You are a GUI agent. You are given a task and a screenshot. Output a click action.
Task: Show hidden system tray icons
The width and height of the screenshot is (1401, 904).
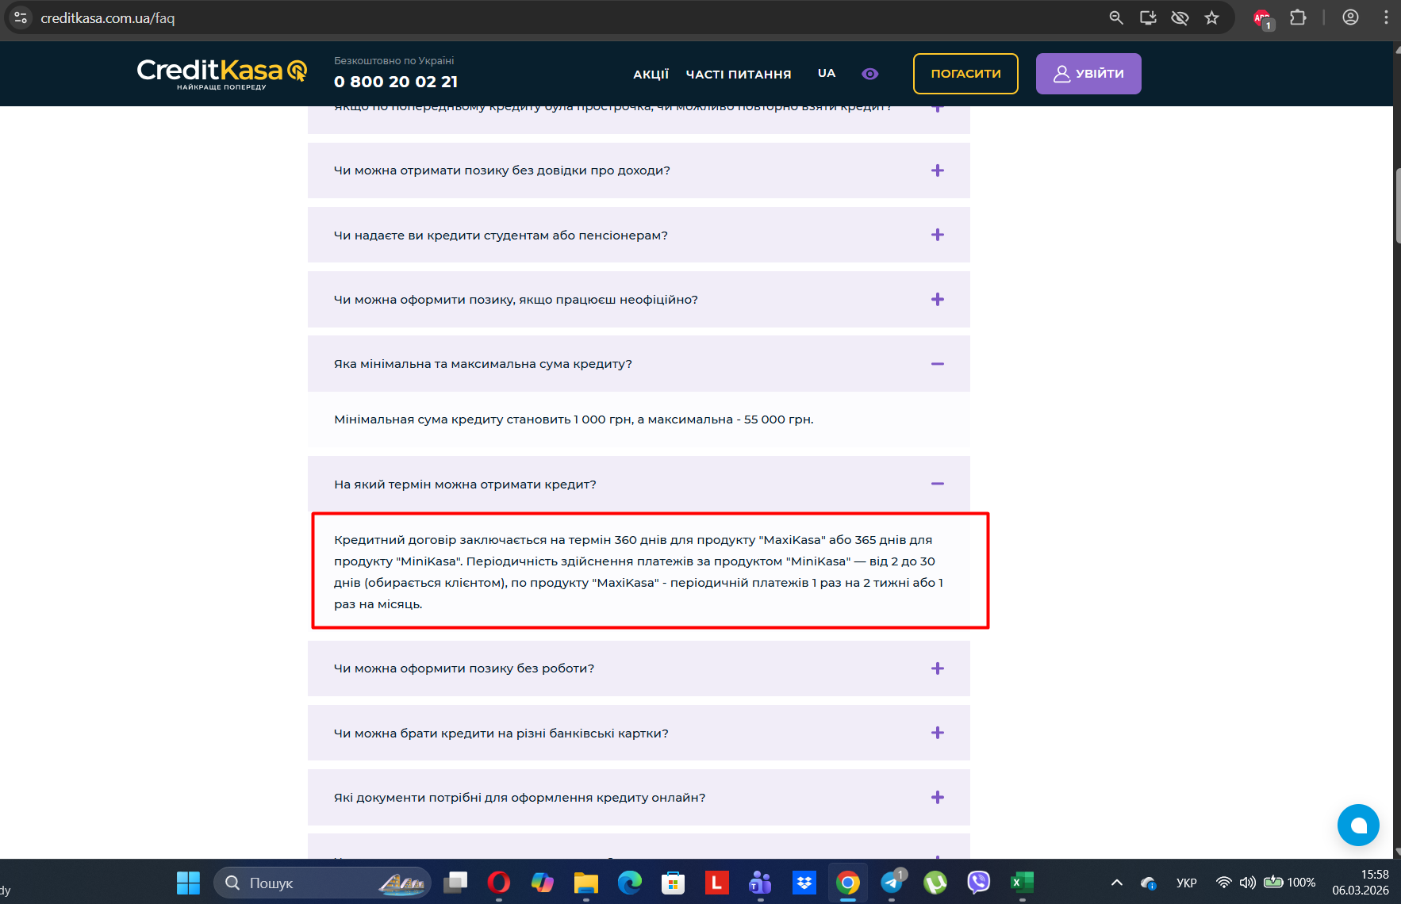pyautogui.click(x=1117, y=883)
